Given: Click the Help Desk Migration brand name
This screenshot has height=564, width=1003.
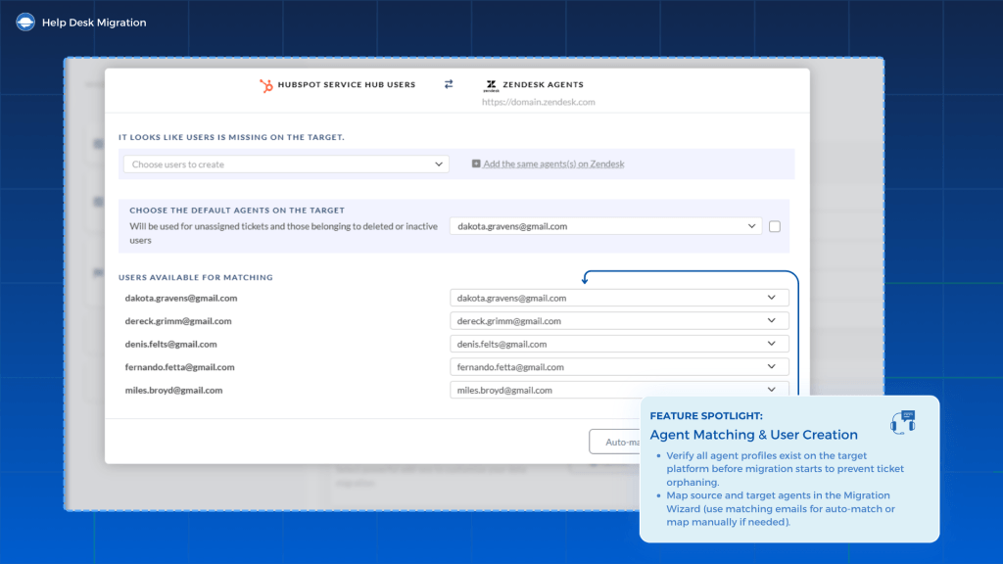Looking at the screenshot, I should (94, 23).
